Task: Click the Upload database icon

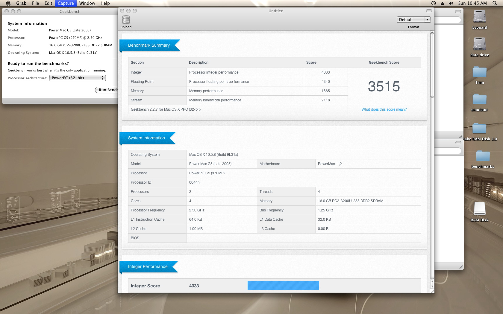Action: (126, 20)
